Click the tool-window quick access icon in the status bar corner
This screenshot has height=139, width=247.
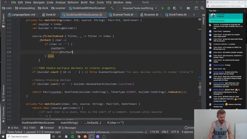click(x=3, y=132)
